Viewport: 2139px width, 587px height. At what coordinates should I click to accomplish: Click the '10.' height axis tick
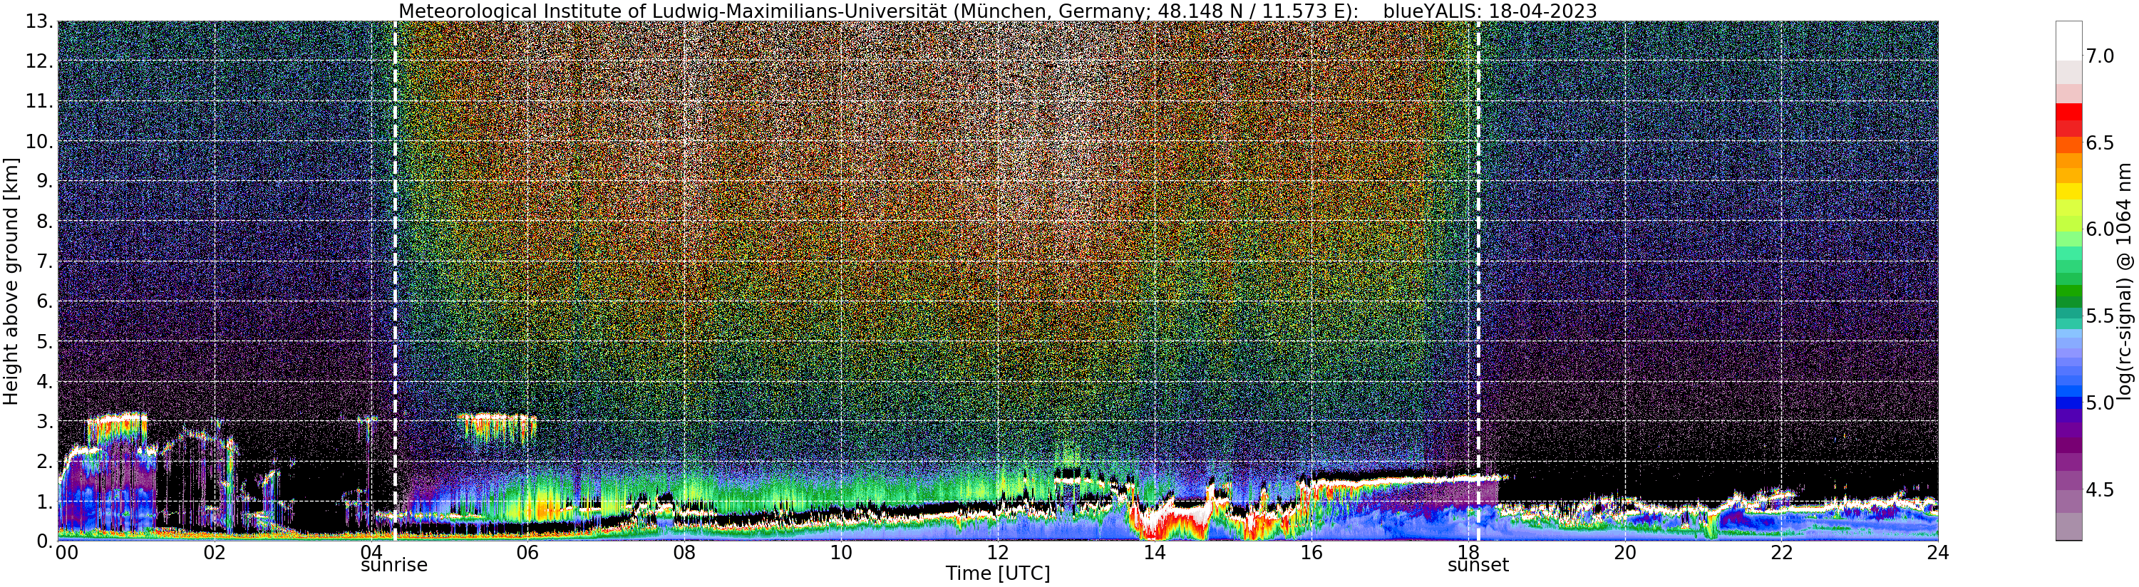click(38, 141)
